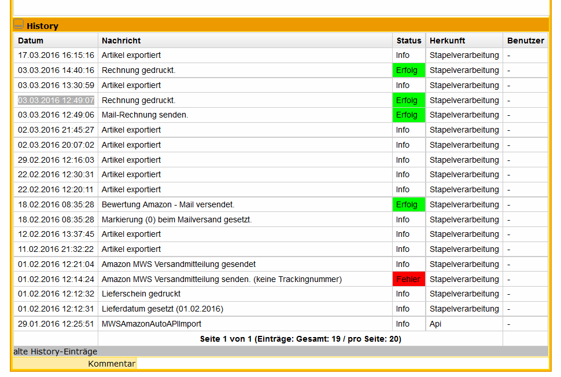
Task: Sort by Nachricht column header
Action: 121,41
